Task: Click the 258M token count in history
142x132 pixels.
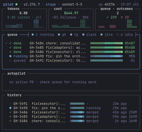Action: point(133,112)
